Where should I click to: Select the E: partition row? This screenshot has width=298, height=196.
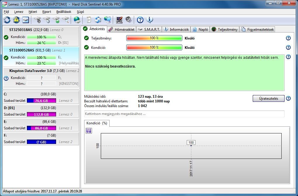[x=41, y=125]
